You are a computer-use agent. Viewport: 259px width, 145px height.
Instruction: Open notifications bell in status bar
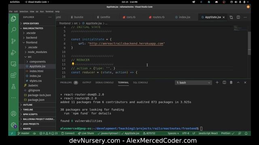pyautogui.click(x=246, y=133)
